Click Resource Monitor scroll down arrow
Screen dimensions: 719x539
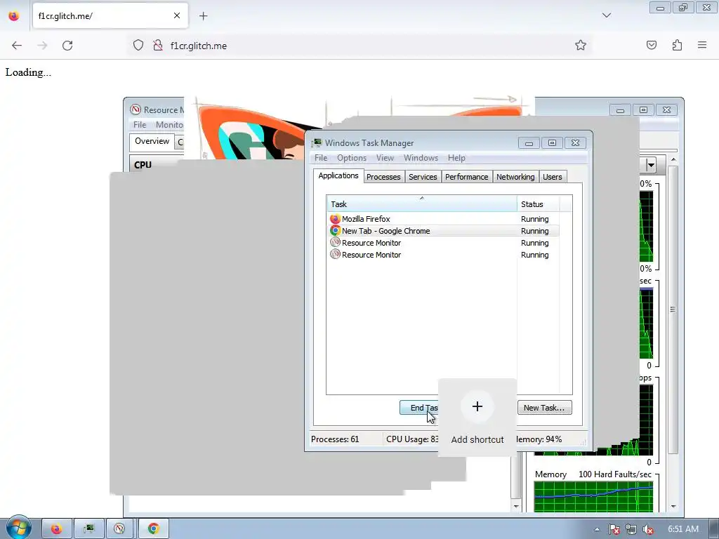click(673, 507)
